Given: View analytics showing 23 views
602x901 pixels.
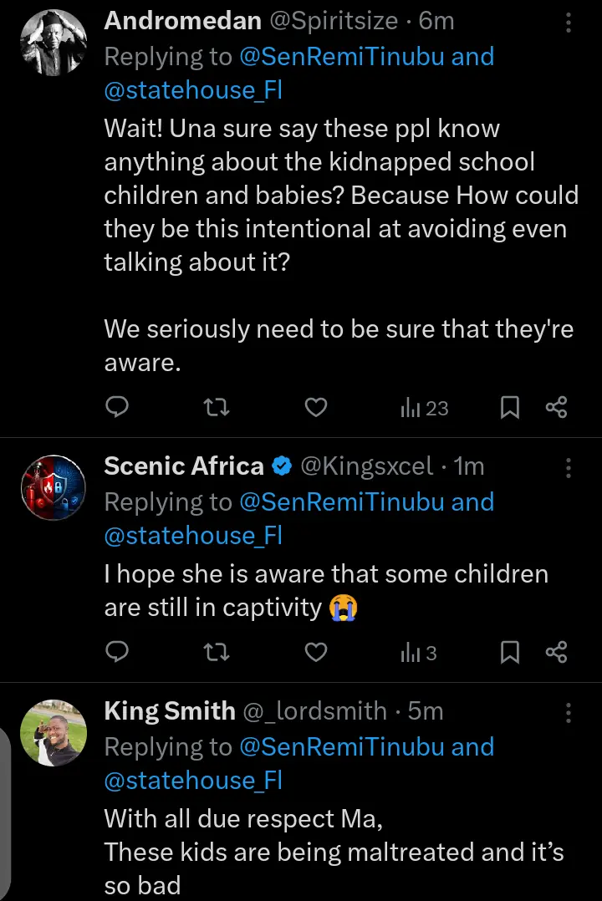Looking at the screenshot, I should click(425, 408).
